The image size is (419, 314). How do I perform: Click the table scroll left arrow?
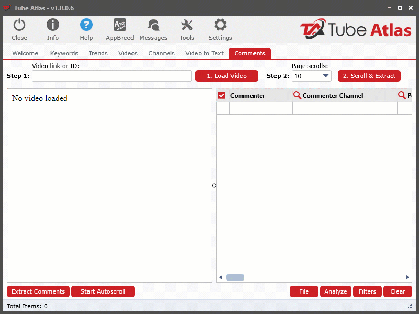(x=220, y=277)
